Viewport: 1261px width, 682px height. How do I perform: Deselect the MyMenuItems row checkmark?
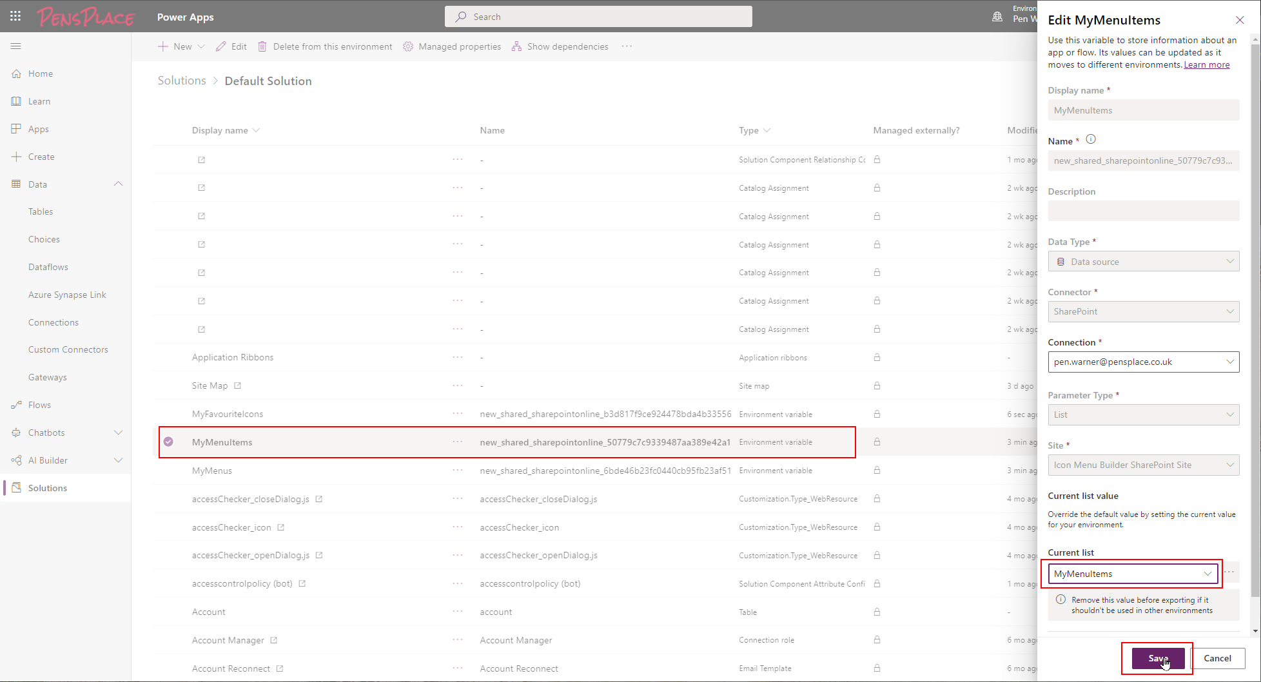tap(168, 442)
